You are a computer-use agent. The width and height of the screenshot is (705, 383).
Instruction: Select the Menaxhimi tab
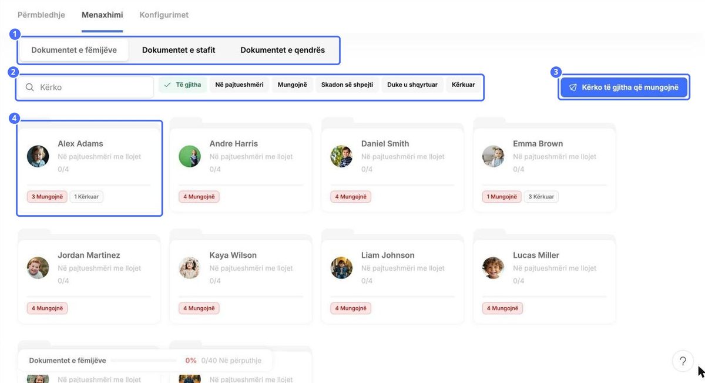coord(102,15)
